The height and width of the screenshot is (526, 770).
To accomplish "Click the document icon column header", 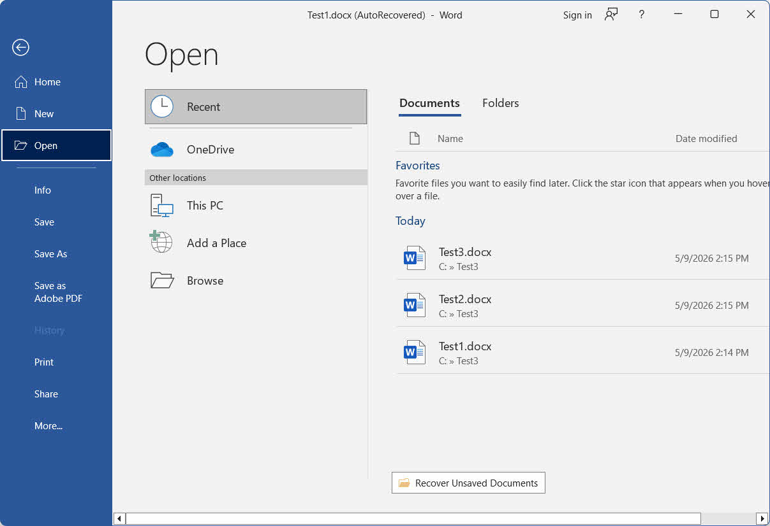I will 415,138.
